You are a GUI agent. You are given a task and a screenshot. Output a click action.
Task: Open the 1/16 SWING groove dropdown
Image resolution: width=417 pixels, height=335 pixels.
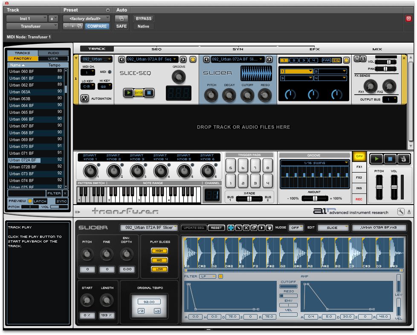315,163
